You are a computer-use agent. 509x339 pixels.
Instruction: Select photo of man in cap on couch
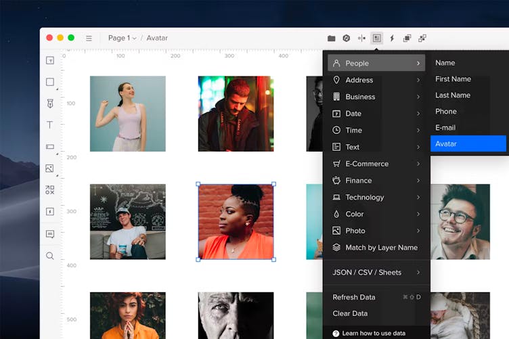pyautogui.click(x=127, y=222)
